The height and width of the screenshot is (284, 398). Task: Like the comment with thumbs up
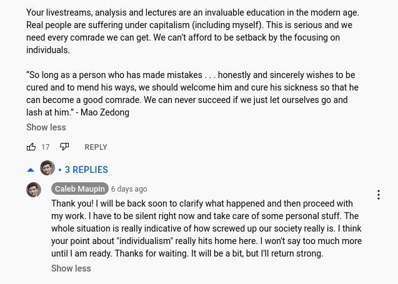coord(31,147)
